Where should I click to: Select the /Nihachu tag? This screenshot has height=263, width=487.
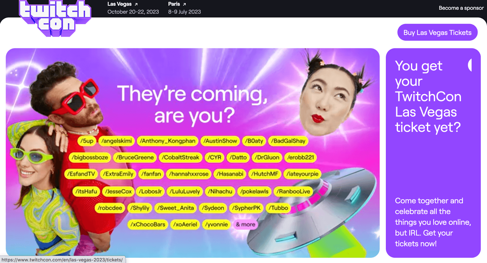[220, 191]
